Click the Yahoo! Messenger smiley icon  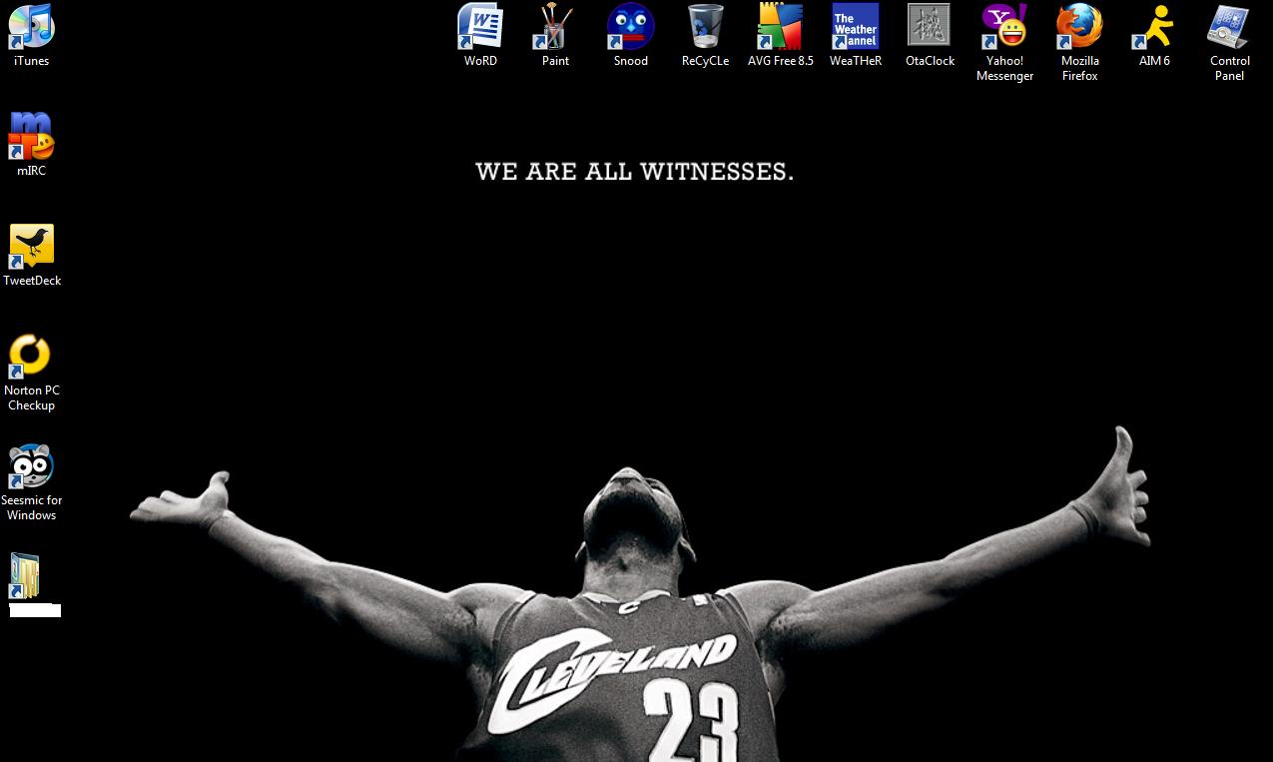(1004, 27)
